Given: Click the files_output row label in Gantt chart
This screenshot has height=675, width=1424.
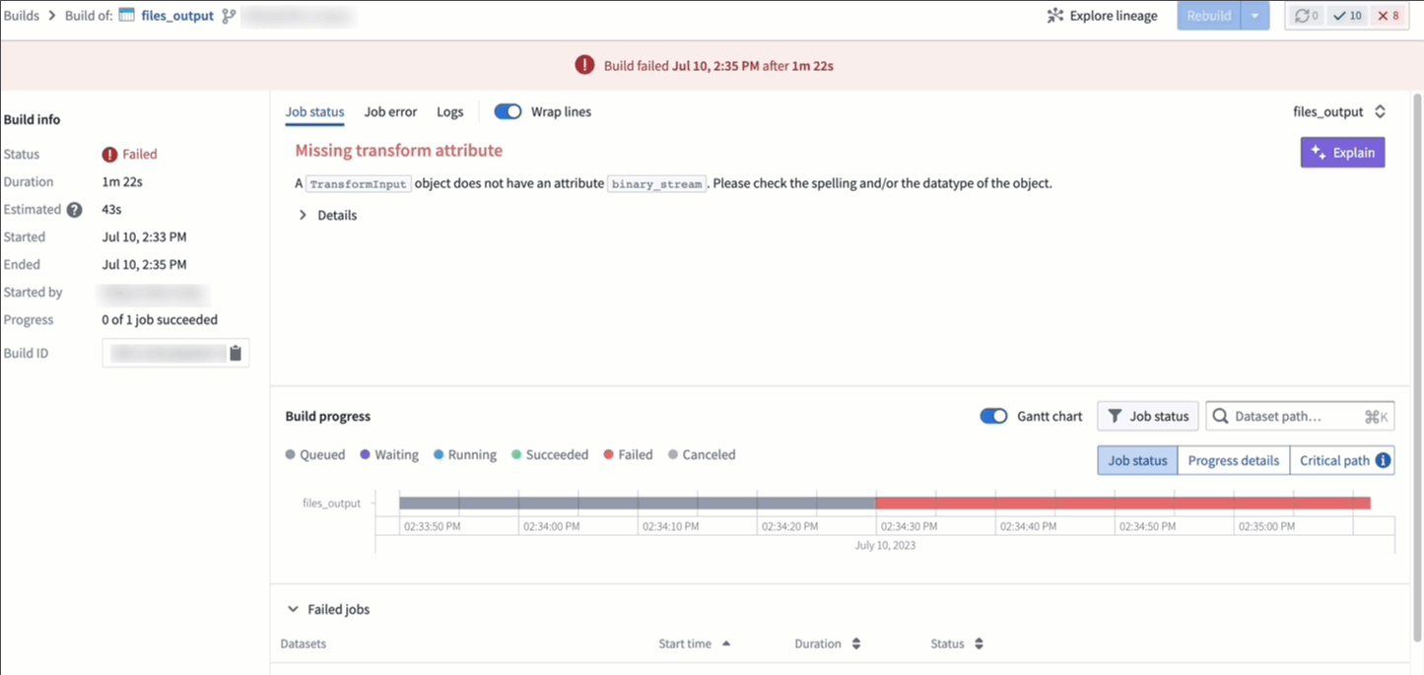Looking at the screenshot, I should 331,504.
